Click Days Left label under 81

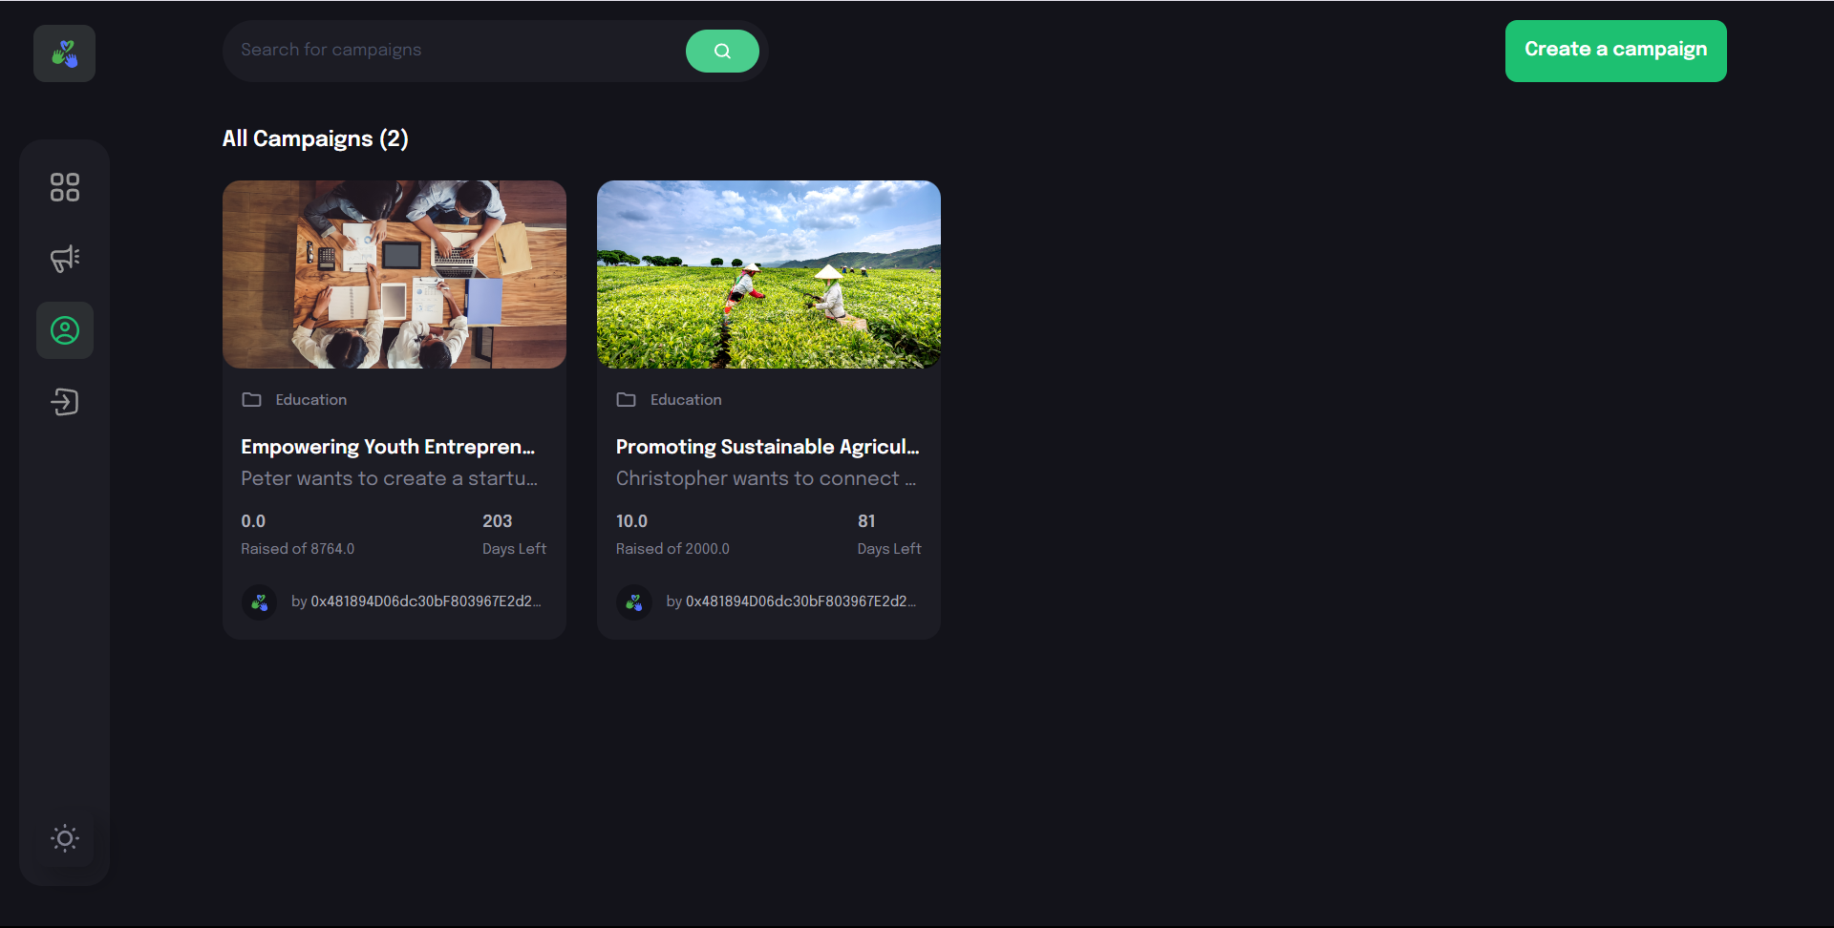(889, 549)
